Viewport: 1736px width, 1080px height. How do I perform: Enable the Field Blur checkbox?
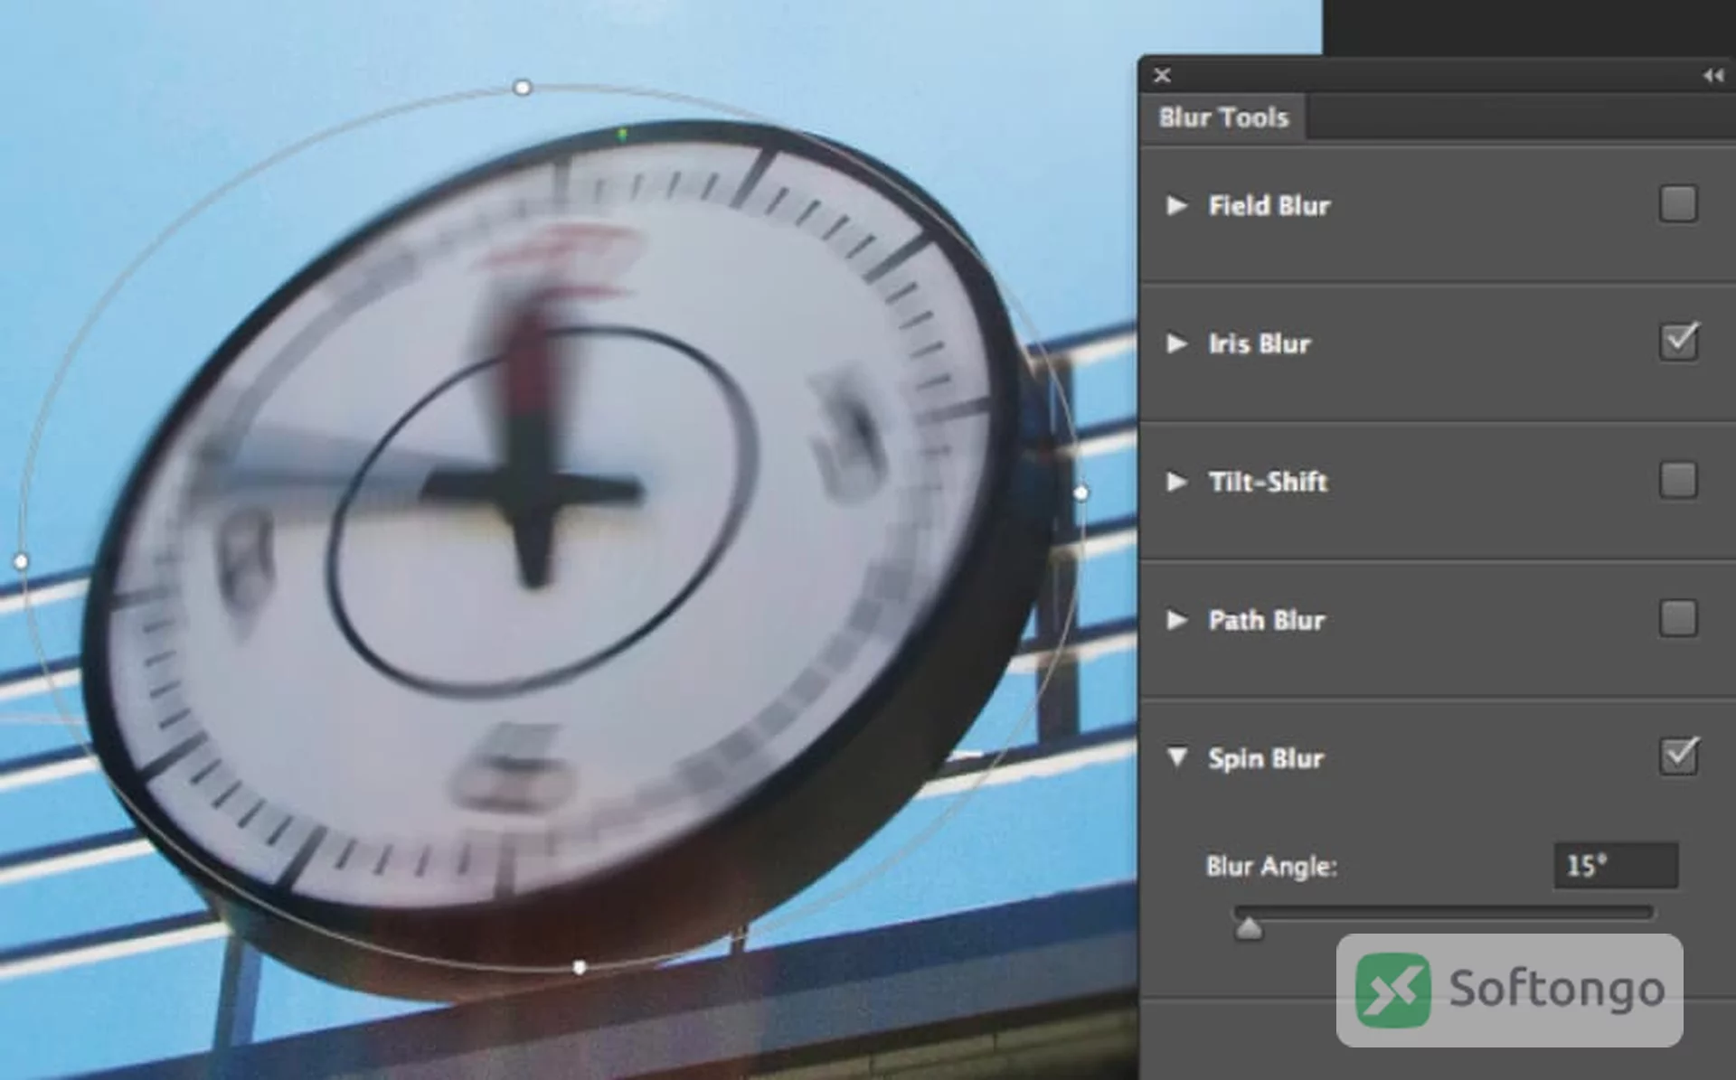pos(1678,204)
